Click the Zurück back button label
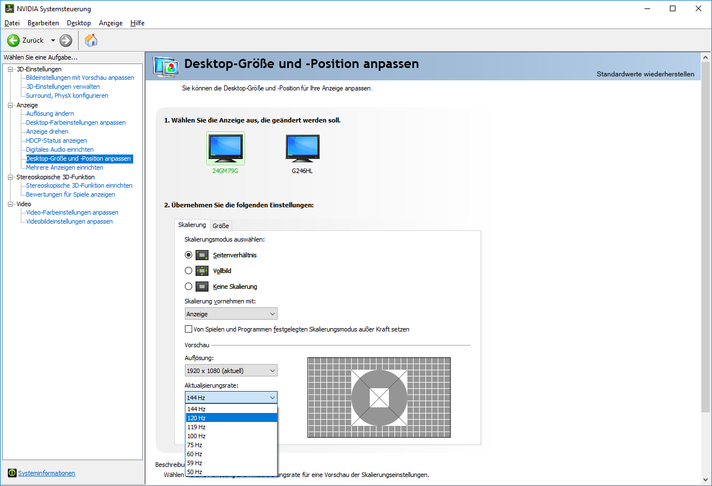This screenshot has width=712, height=486. click(x=33, y=40)
